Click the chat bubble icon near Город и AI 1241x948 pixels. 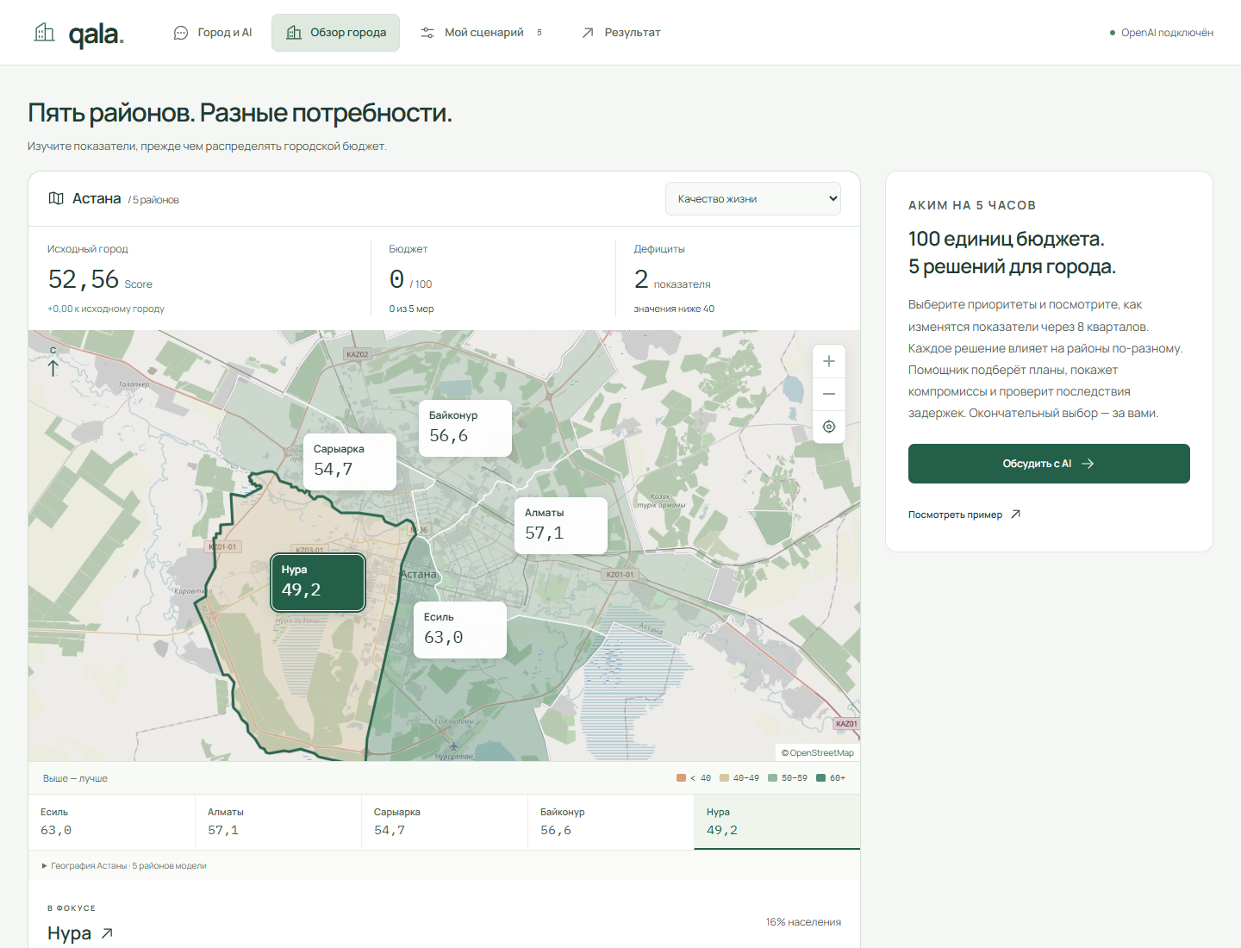[181, 33]
